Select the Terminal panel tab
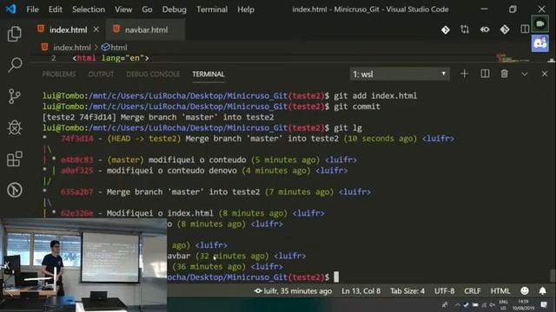 pos(208,74)
